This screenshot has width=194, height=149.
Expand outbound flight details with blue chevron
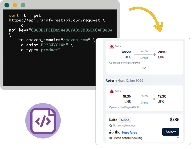point(144,68)
